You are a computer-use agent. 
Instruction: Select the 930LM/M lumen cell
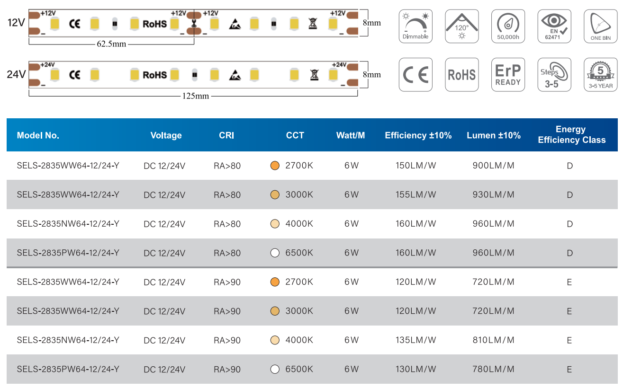click(x=493, y=194)
